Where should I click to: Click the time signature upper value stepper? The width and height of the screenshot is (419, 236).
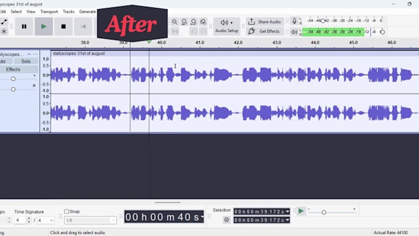28,220
